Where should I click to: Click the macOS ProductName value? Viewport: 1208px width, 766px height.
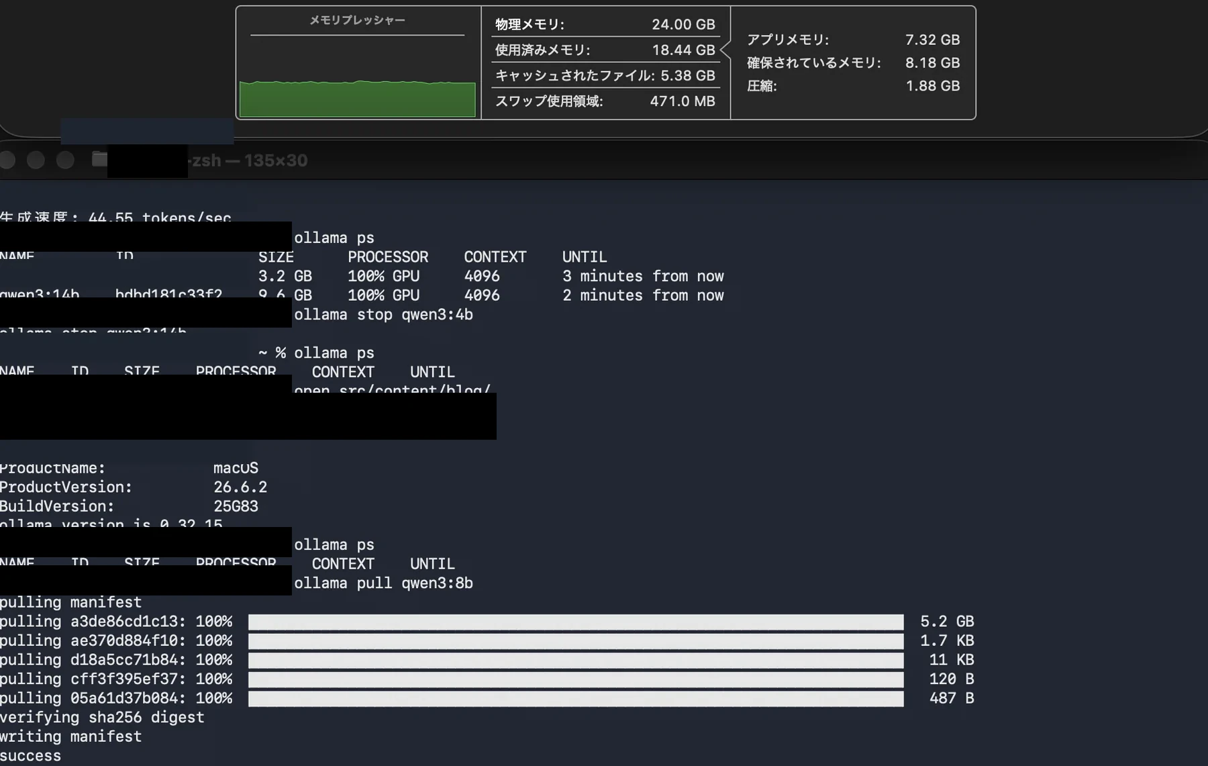pyautogui.click(x=236, y=468)
